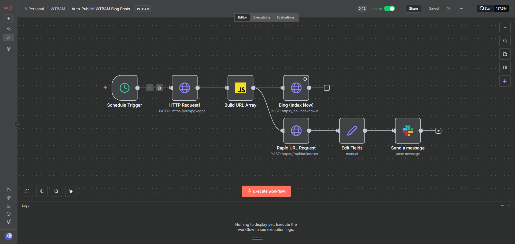This screenshot has height=244, width=515.
Task: Collapse the Logs panel with its chevron
Action: pyautogui.click(x=509, y=205)
